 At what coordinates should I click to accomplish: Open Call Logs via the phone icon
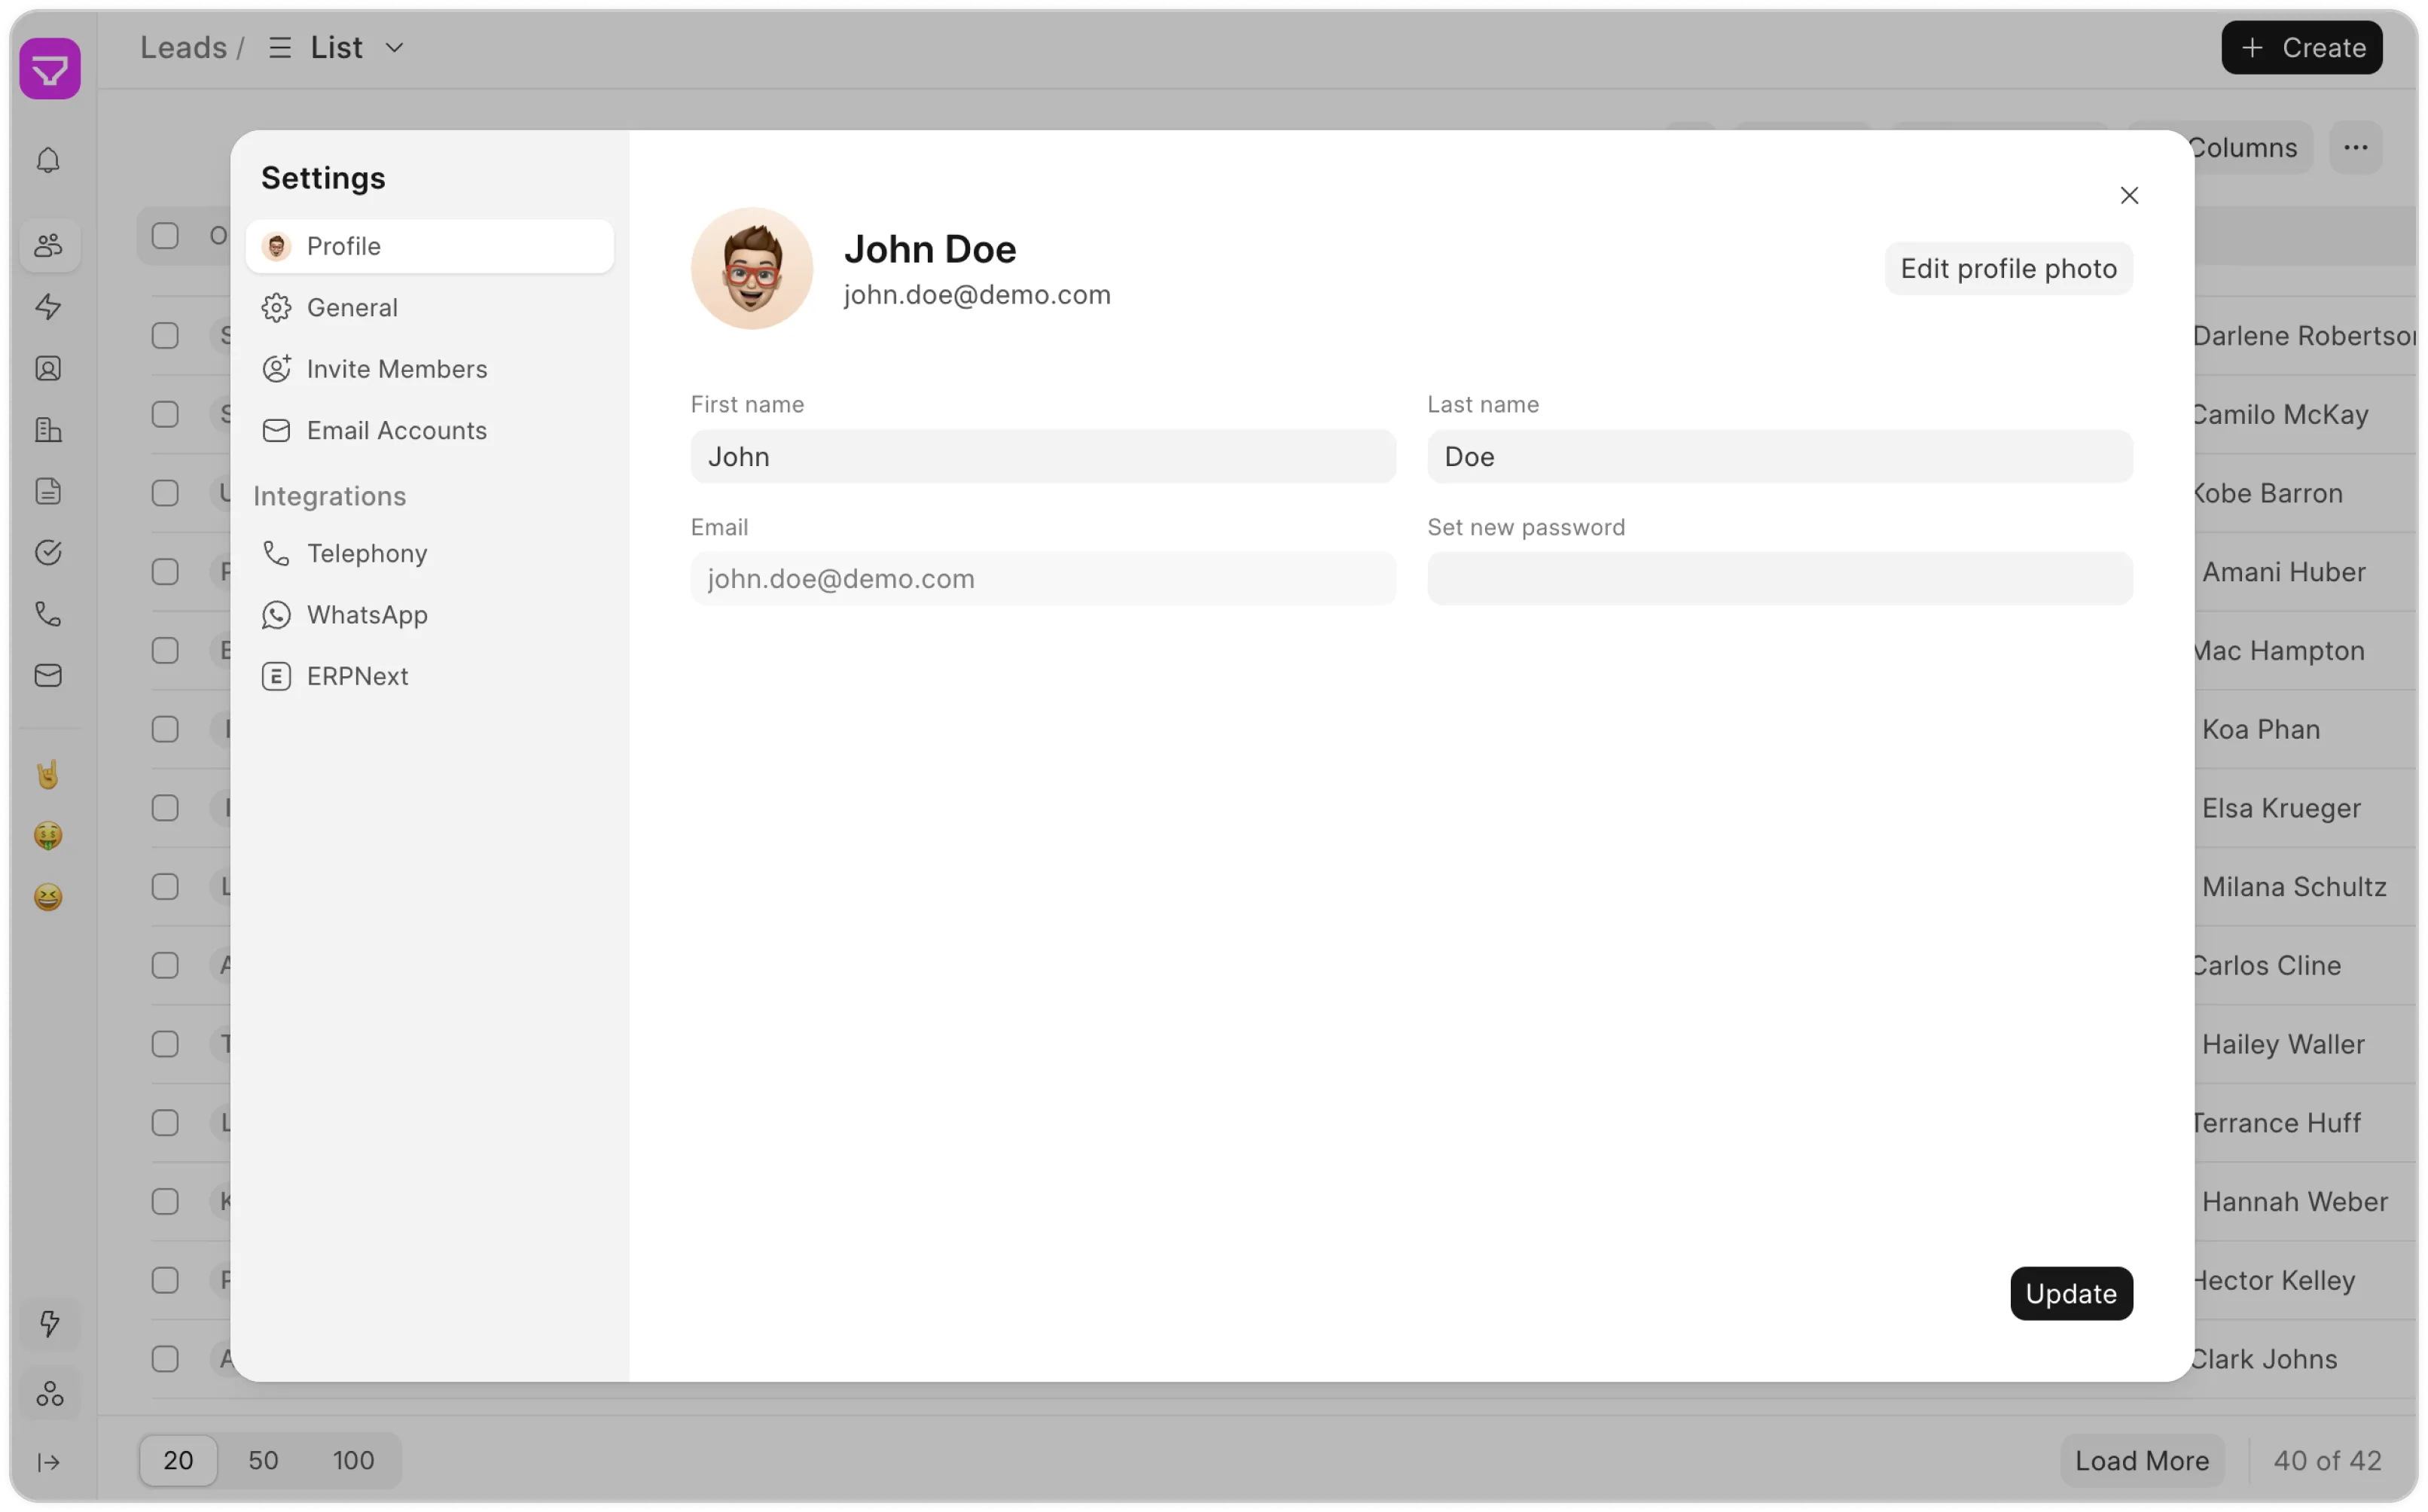tap(48, 614)
